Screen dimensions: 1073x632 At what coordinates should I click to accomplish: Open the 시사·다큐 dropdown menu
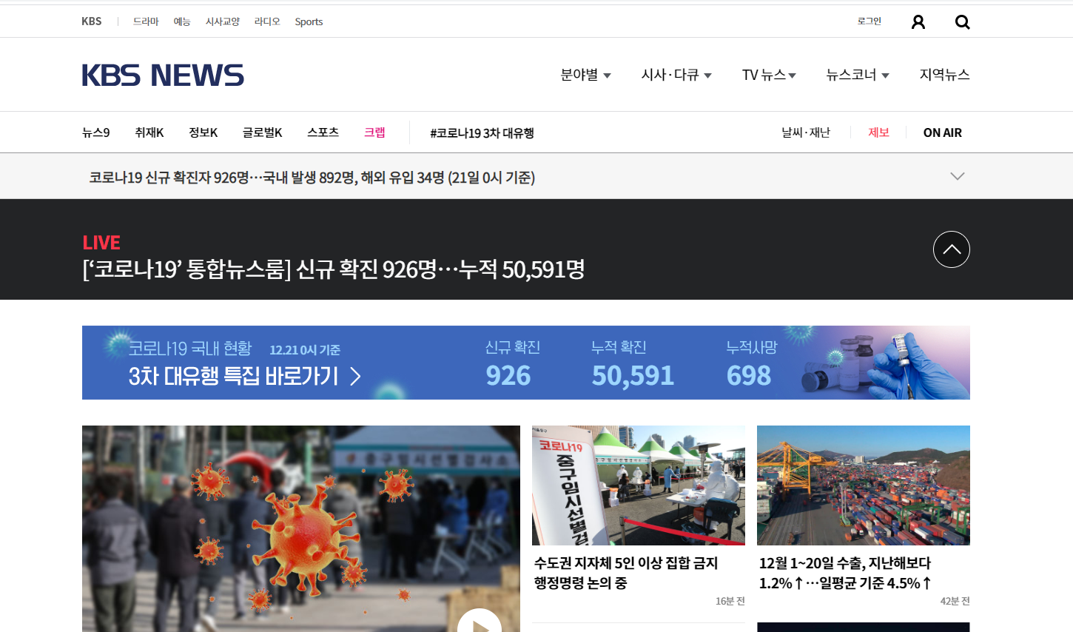coord(676,75)
